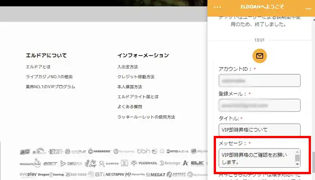315x180 pixels.
Task: Click the Dragon Gaming logo
Action: (x=50, y=175)
